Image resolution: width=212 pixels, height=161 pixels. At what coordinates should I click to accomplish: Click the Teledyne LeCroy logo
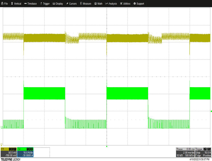pos(10,159)
